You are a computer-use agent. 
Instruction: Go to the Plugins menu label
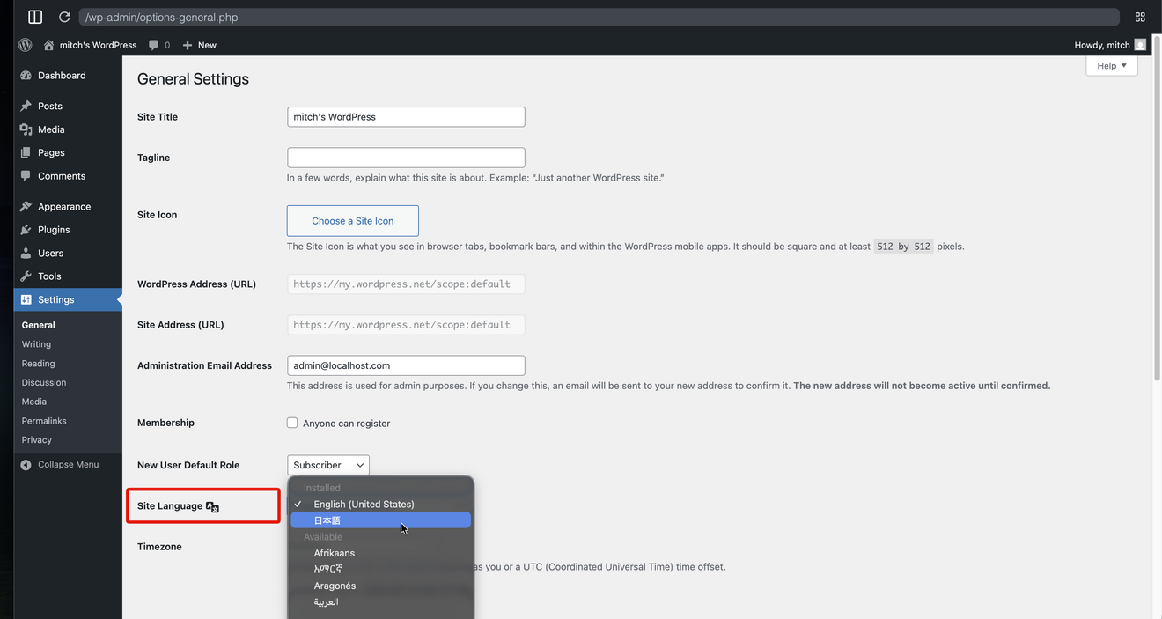click(54, 230)
